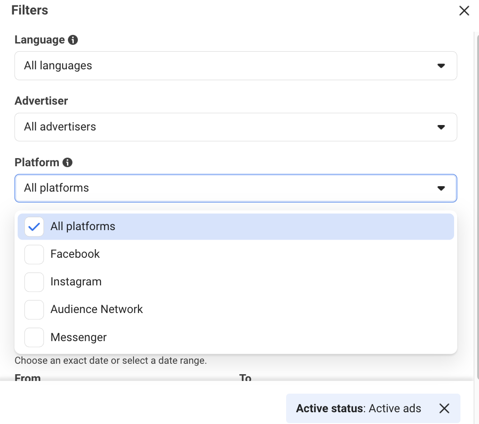Click the Language info icon

[x=74, y=39]
